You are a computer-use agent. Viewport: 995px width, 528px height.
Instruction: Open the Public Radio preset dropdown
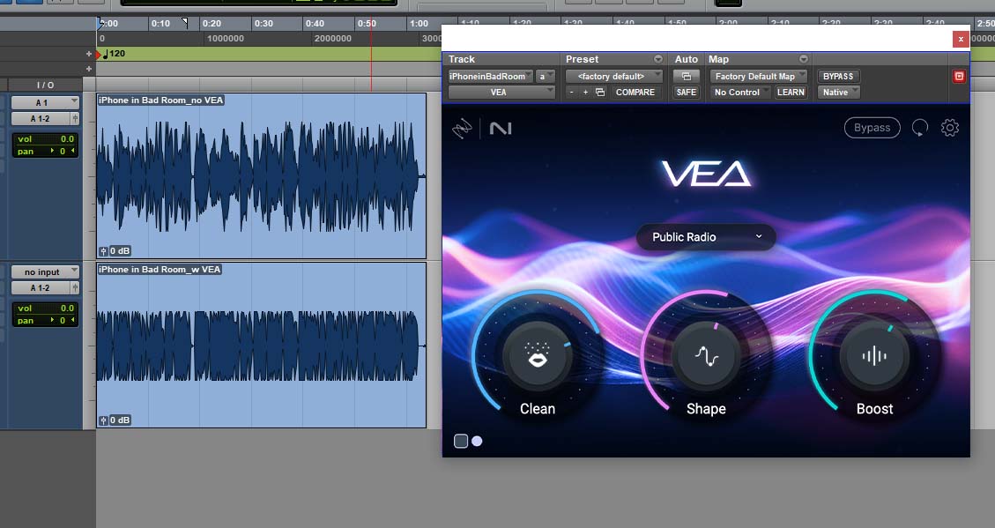706,237
